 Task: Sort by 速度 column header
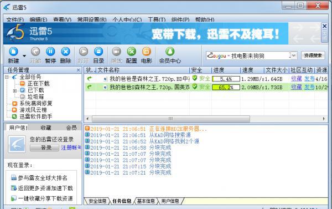coord(252,70)
